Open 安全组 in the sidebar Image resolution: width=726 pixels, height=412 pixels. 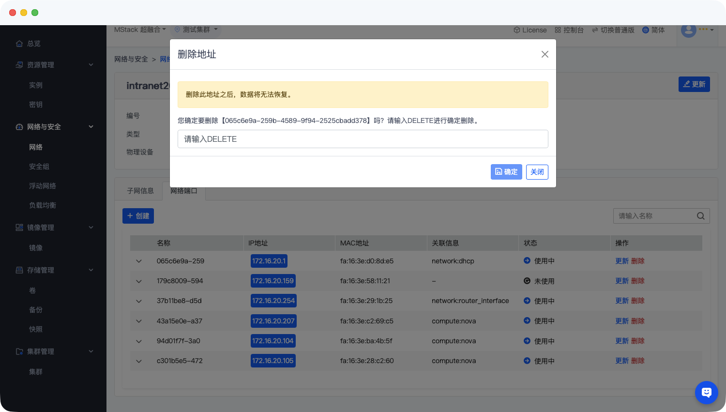[39, 167]
